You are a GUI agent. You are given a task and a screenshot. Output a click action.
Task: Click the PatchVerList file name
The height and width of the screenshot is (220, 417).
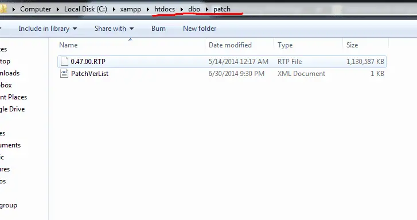(89, 74)
